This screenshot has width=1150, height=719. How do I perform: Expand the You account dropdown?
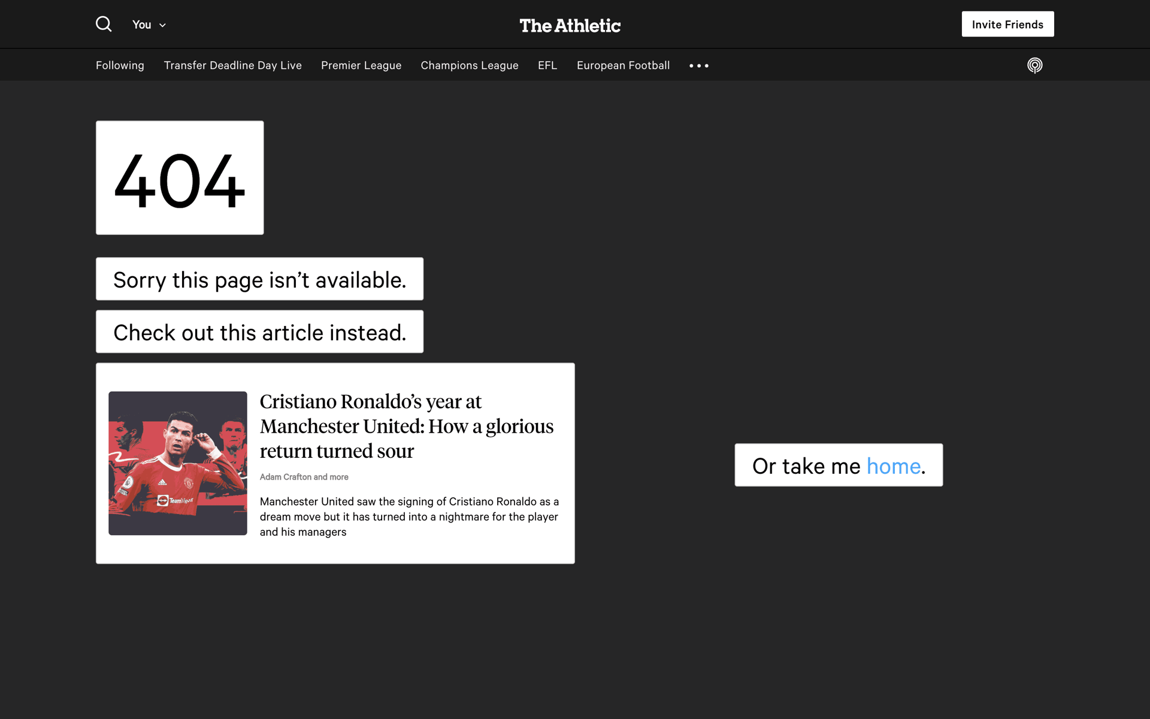click(x=149, y=25)
